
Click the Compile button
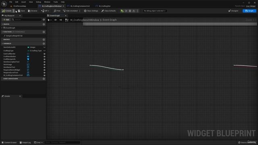pyautogui.click(x=7, y=11)
